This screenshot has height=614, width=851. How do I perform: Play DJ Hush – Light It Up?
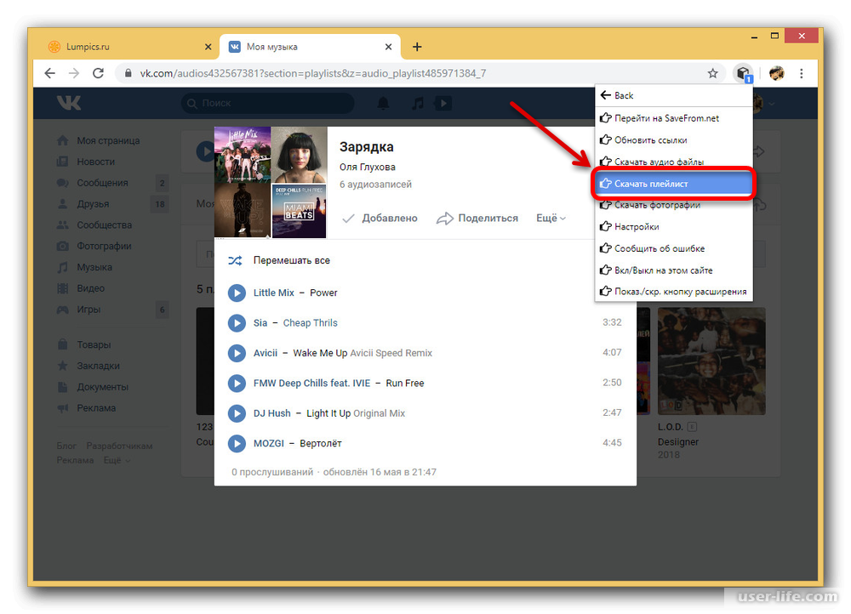coord(237,414)
